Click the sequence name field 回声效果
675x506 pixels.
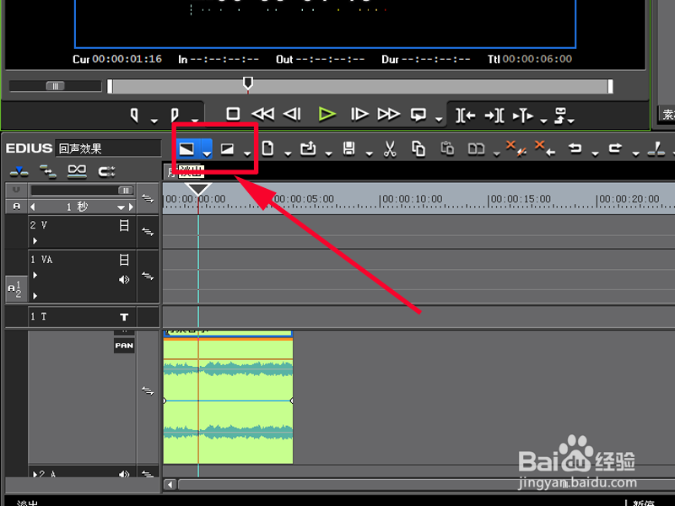click(x=108, y=148)
